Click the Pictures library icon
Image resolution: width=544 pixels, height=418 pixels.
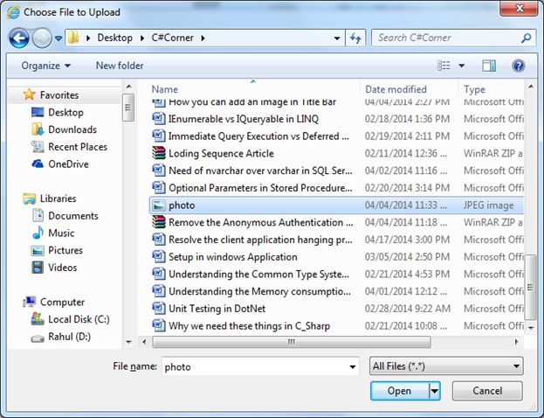coord(38,250)
